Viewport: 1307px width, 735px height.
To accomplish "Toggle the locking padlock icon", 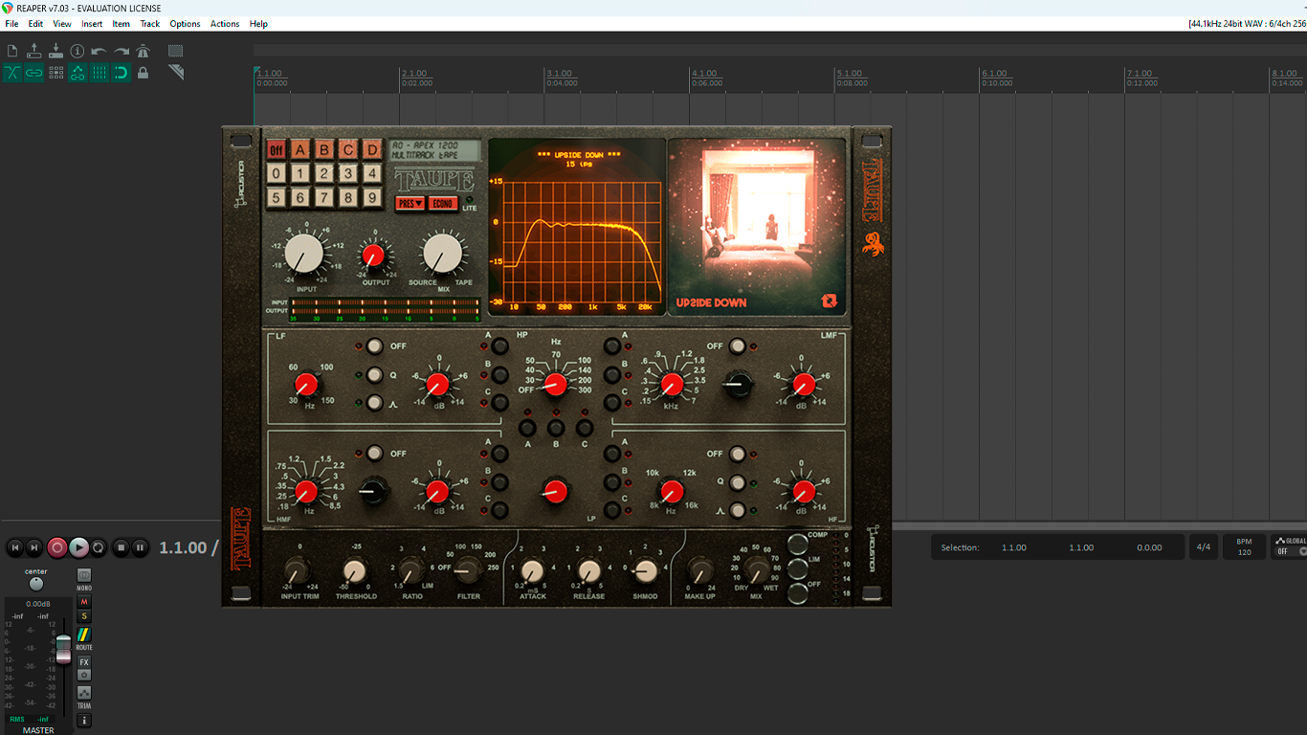I will (143, 73).
